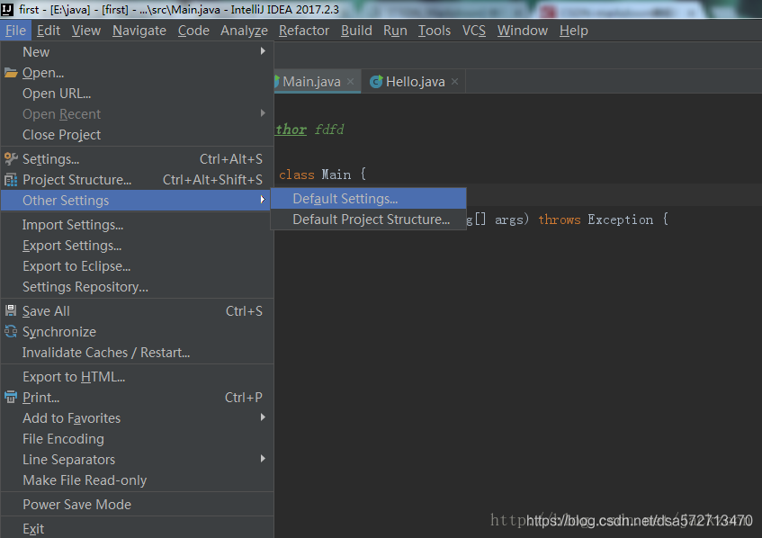Open the Run menu

(395, 31)
